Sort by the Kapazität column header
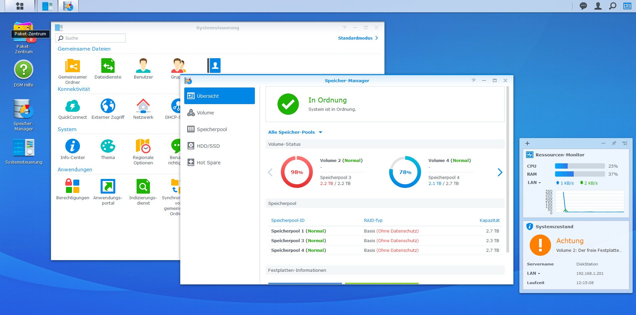The image size is (636, 315). tap(490, 220)
